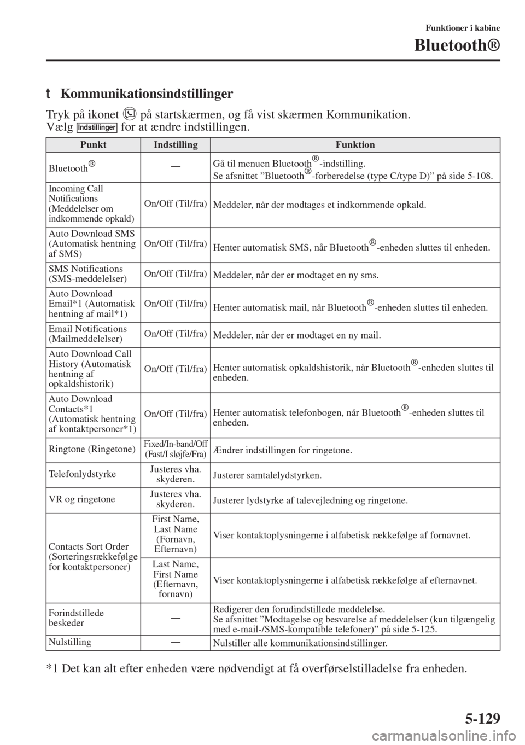Toggle On/Off for Email Notifications

click(x=176, y=334)
